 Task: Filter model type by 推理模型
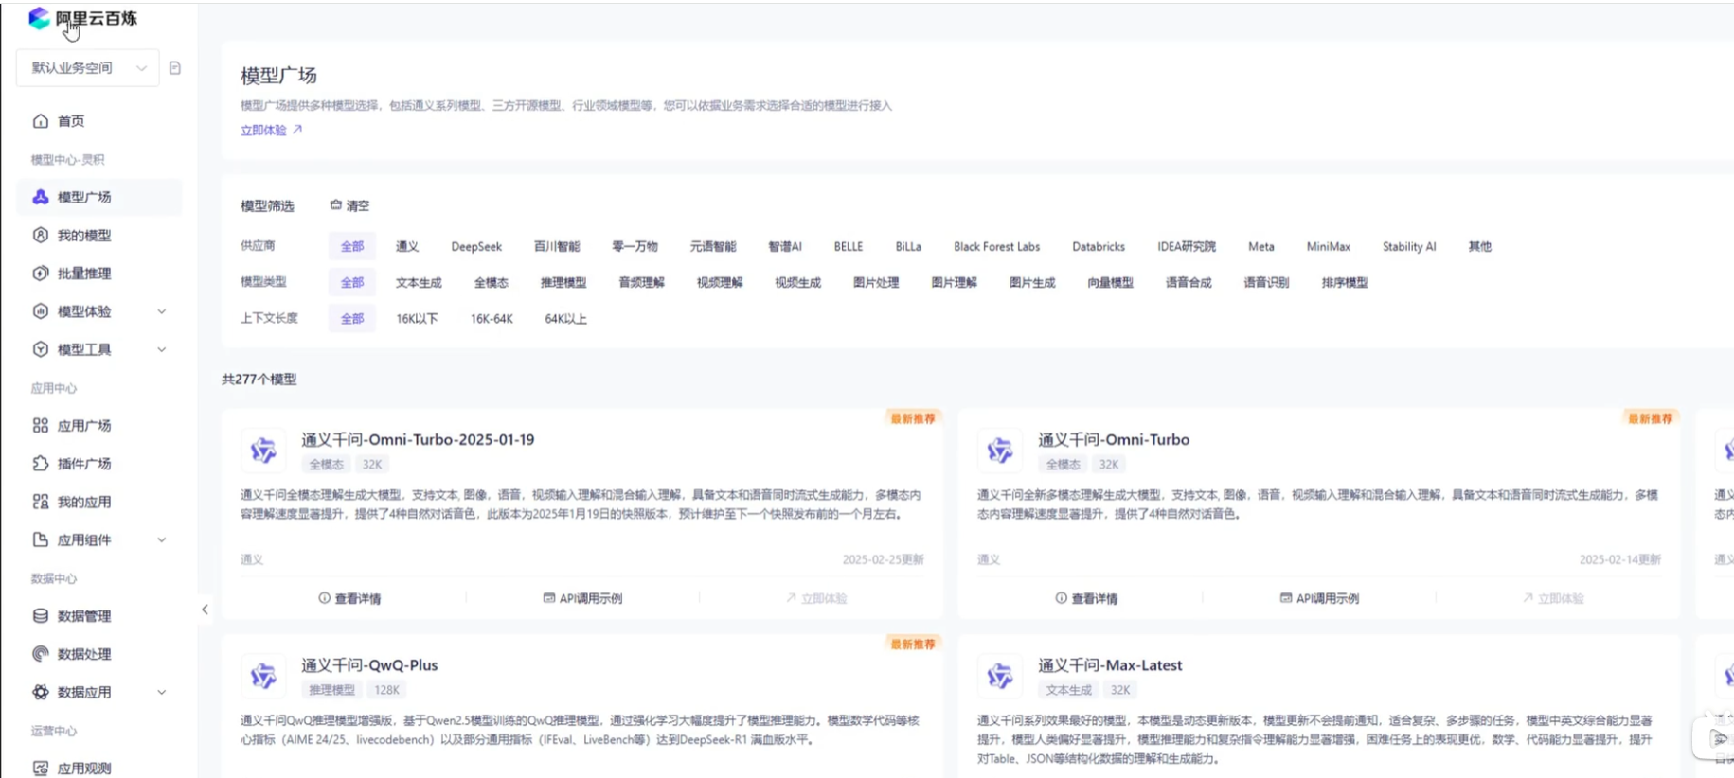563,282
